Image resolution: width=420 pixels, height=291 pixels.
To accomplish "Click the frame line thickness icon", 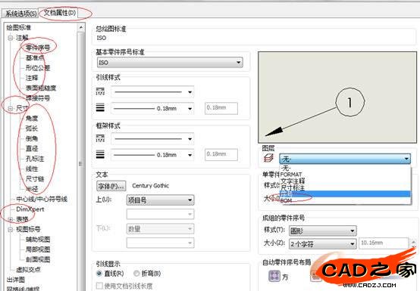I will click(x=100, y=154).
